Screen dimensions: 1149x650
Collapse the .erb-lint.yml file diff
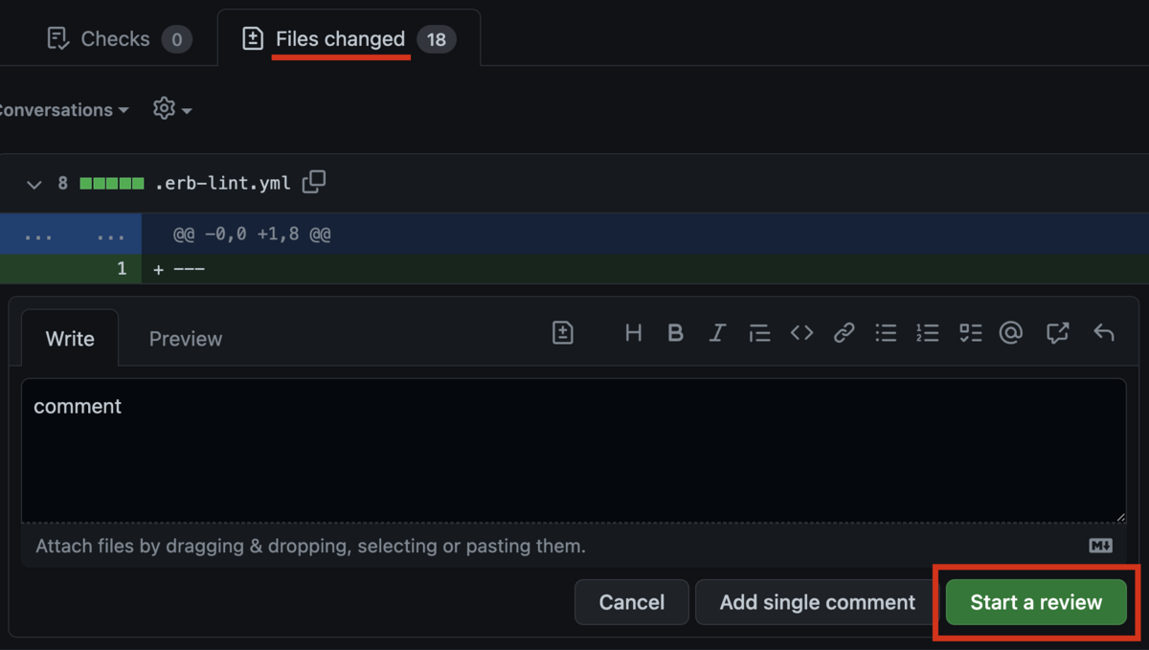[x=34, y=184]
